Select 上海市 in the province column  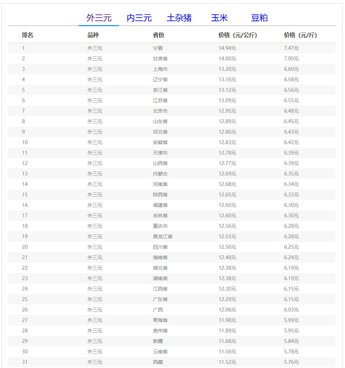tap(160, 69)
